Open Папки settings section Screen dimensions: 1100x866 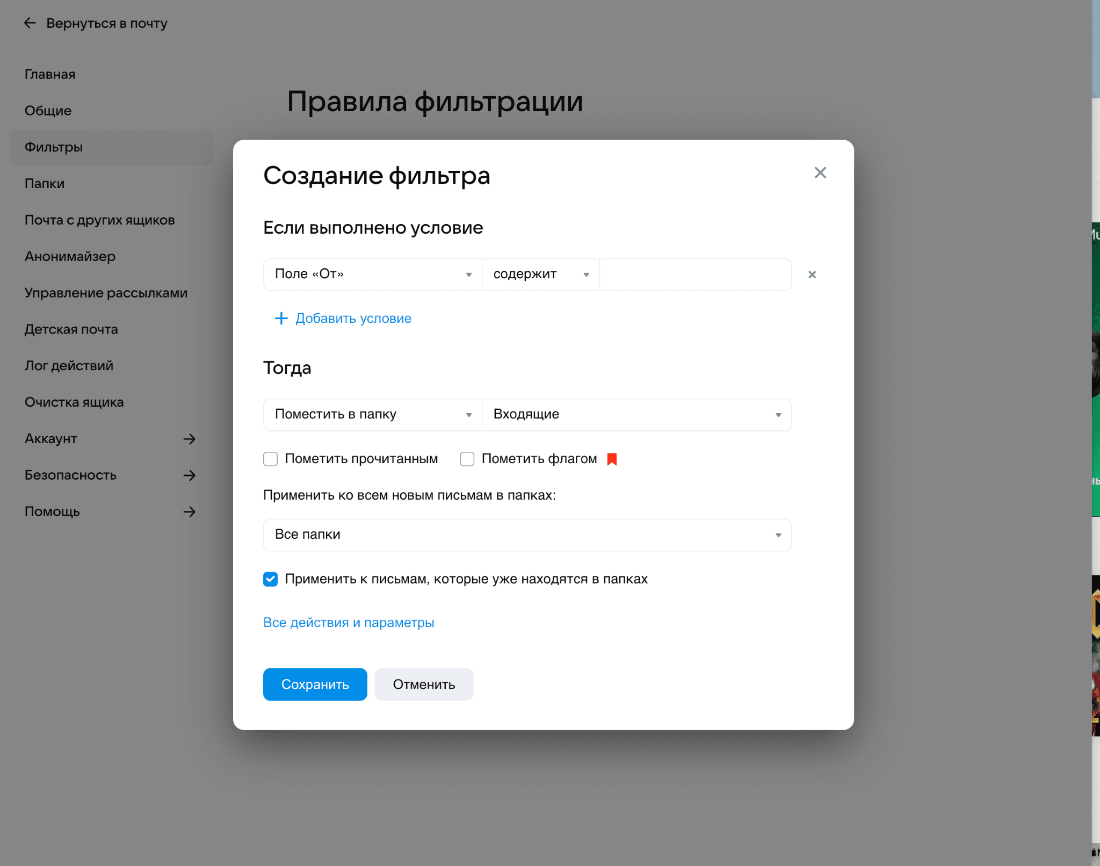[45, 184]
